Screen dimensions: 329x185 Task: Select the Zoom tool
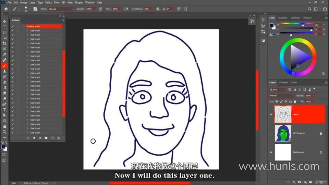click(x=4, y=132)
